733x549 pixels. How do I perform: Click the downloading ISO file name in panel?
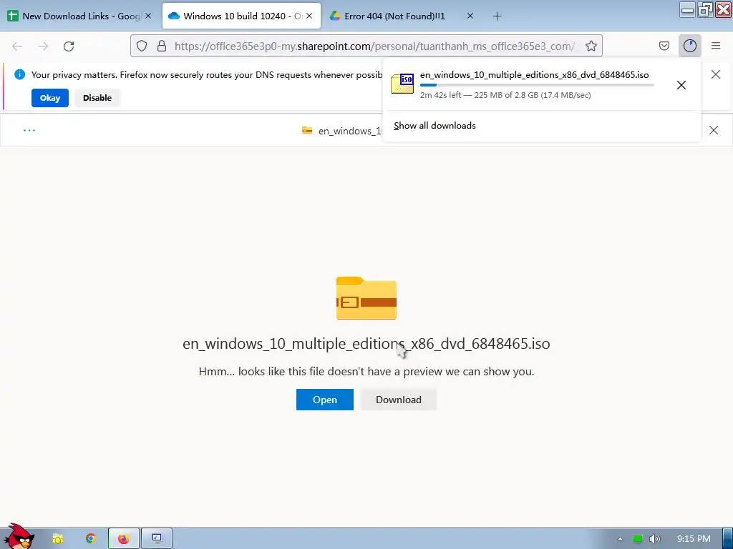534,74
